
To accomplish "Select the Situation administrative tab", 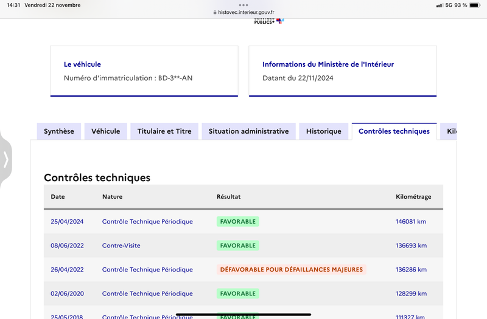I will pyautogui.click(x=248, y=131).
